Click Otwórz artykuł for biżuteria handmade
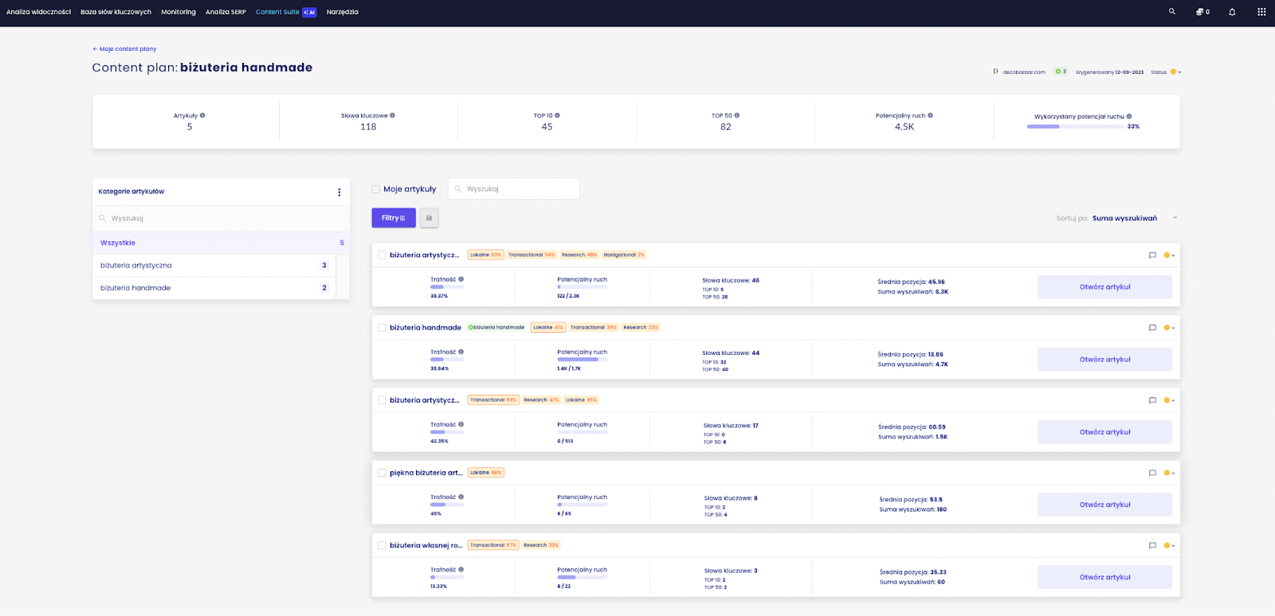Image resolution: width=1275 pixels, height=616 pixels. coord(1104,360)
